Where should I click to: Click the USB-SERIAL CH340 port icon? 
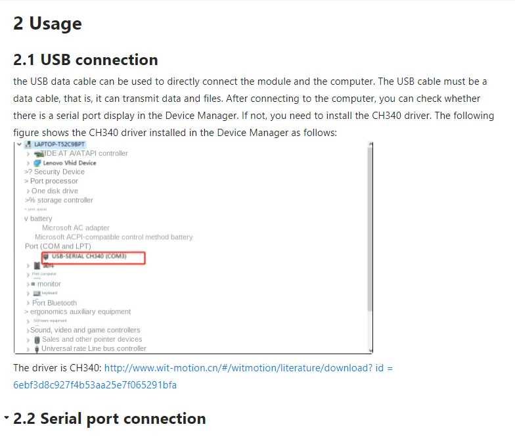point(46,256)
